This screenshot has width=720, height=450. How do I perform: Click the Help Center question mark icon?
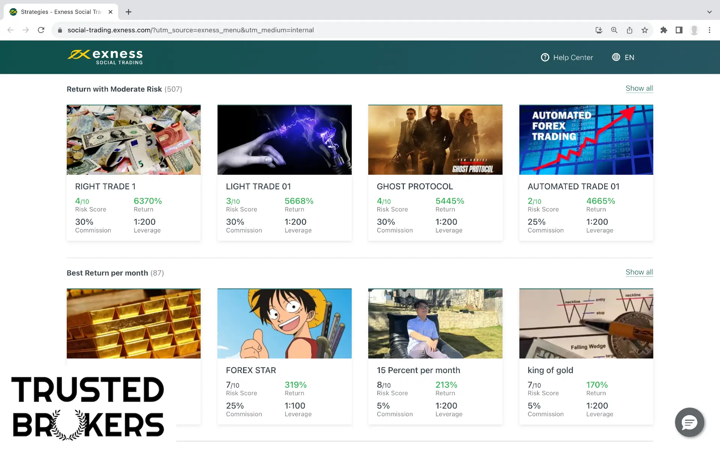tap(545, 57)
